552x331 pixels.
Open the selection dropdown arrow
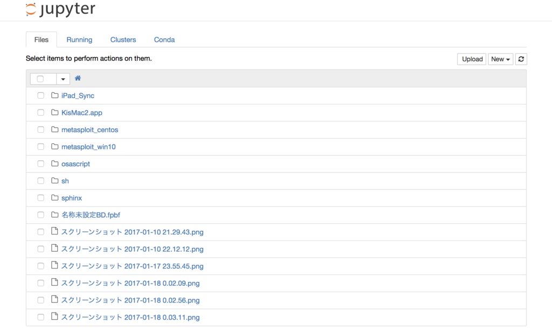(63, 79)
